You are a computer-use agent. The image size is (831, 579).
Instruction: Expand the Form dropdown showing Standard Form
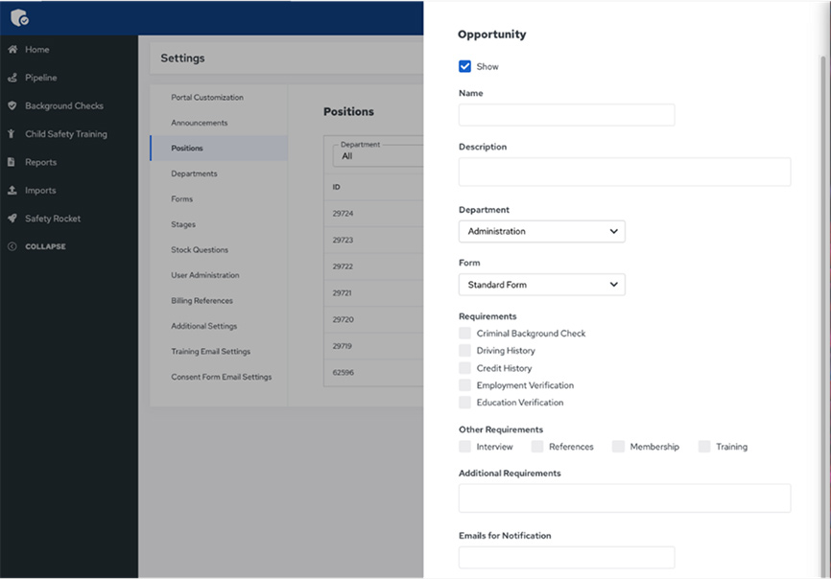[541, 285]
